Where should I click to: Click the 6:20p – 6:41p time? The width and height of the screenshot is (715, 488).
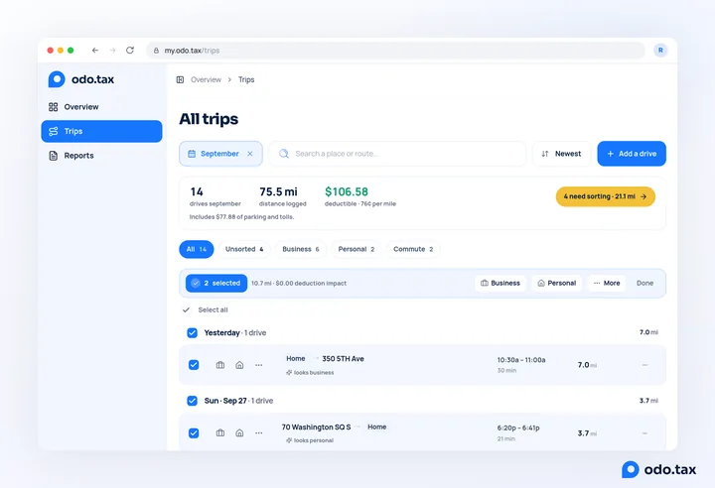[518, 427]
